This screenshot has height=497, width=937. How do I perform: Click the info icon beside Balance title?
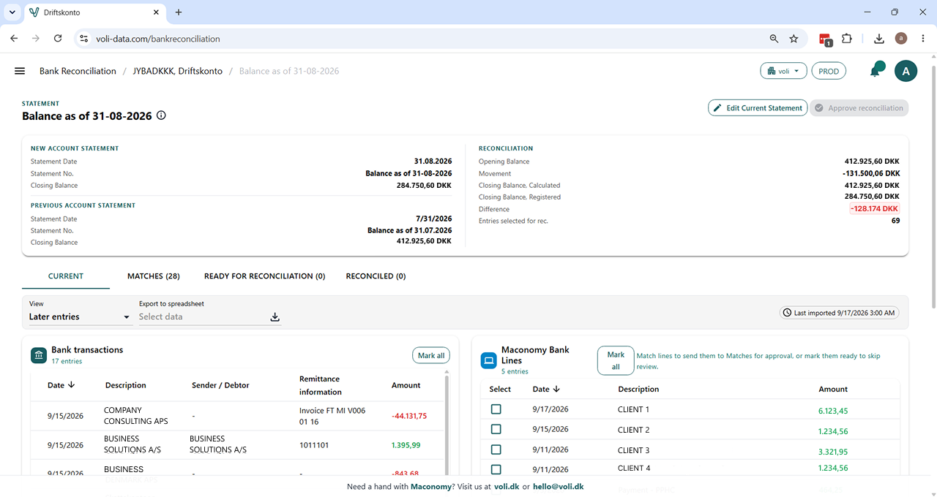click(162, 115)
